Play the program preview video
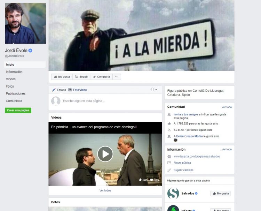This screenshot has width=261, height=211. (105, 154)
